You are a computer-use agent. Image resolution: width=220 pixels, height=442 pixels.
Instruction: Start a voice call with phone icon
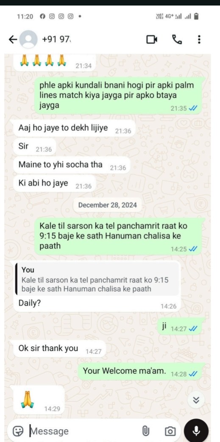tap(177, 40)
